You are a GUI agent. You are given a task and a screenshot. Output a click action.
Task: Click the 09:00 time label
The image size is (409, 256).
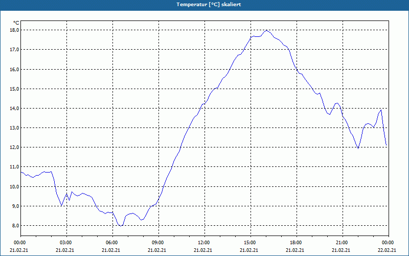pos(157,243)
